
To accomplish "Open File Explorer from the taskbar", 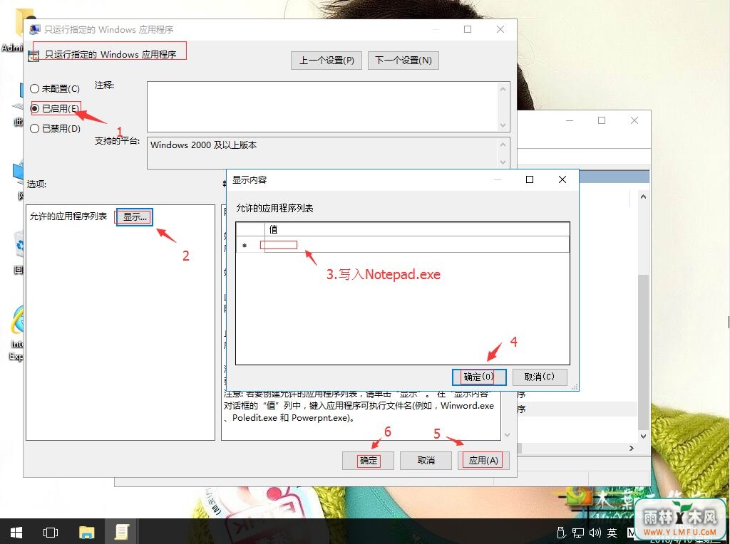I will click(86, 532).
